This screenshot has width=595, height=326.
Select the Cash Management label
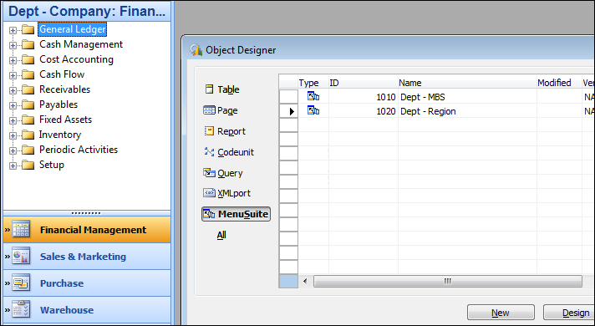click(81, 44)
